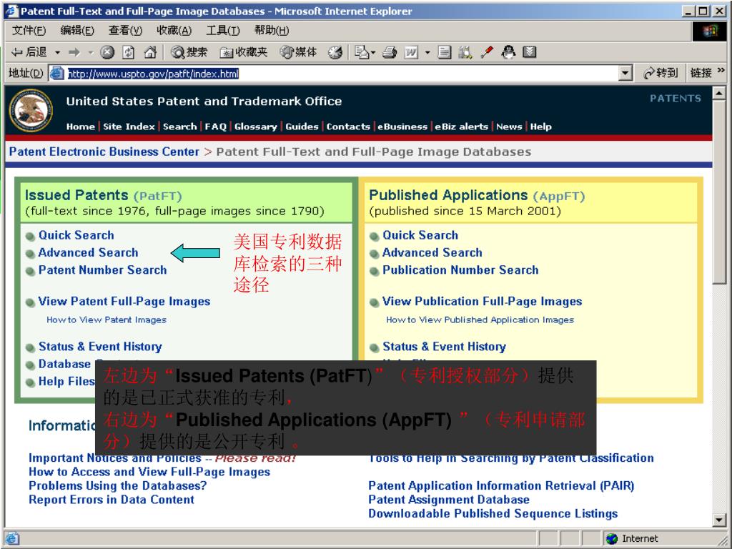Click the Home link in the USPTO nav bar
The width and height of the screenshot is (732, 549).
tap(80, 127)
